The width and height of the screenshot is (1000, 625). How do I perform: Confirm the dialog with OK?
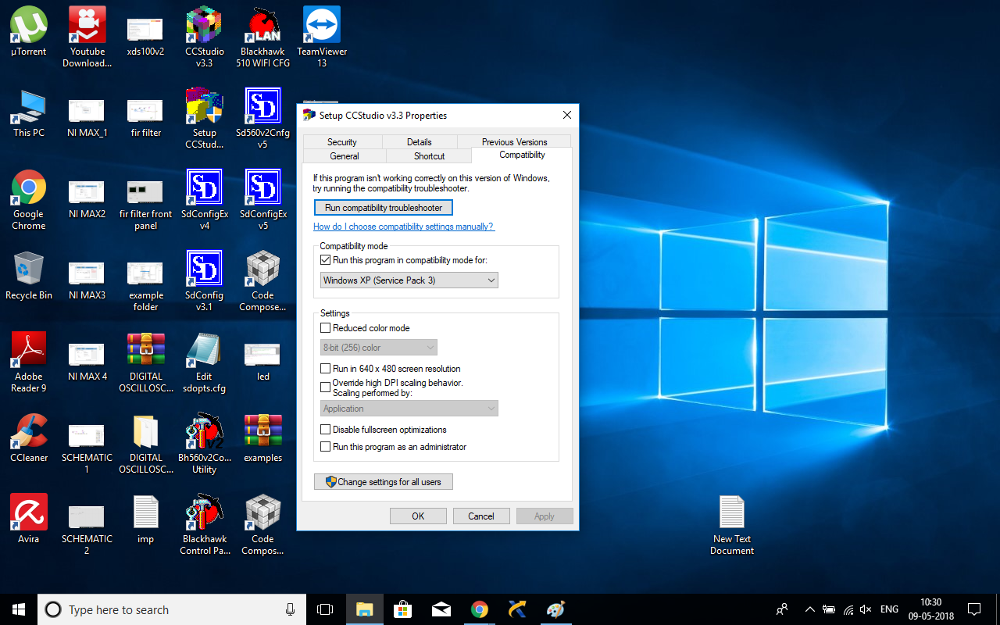click(x=418, y=516)
